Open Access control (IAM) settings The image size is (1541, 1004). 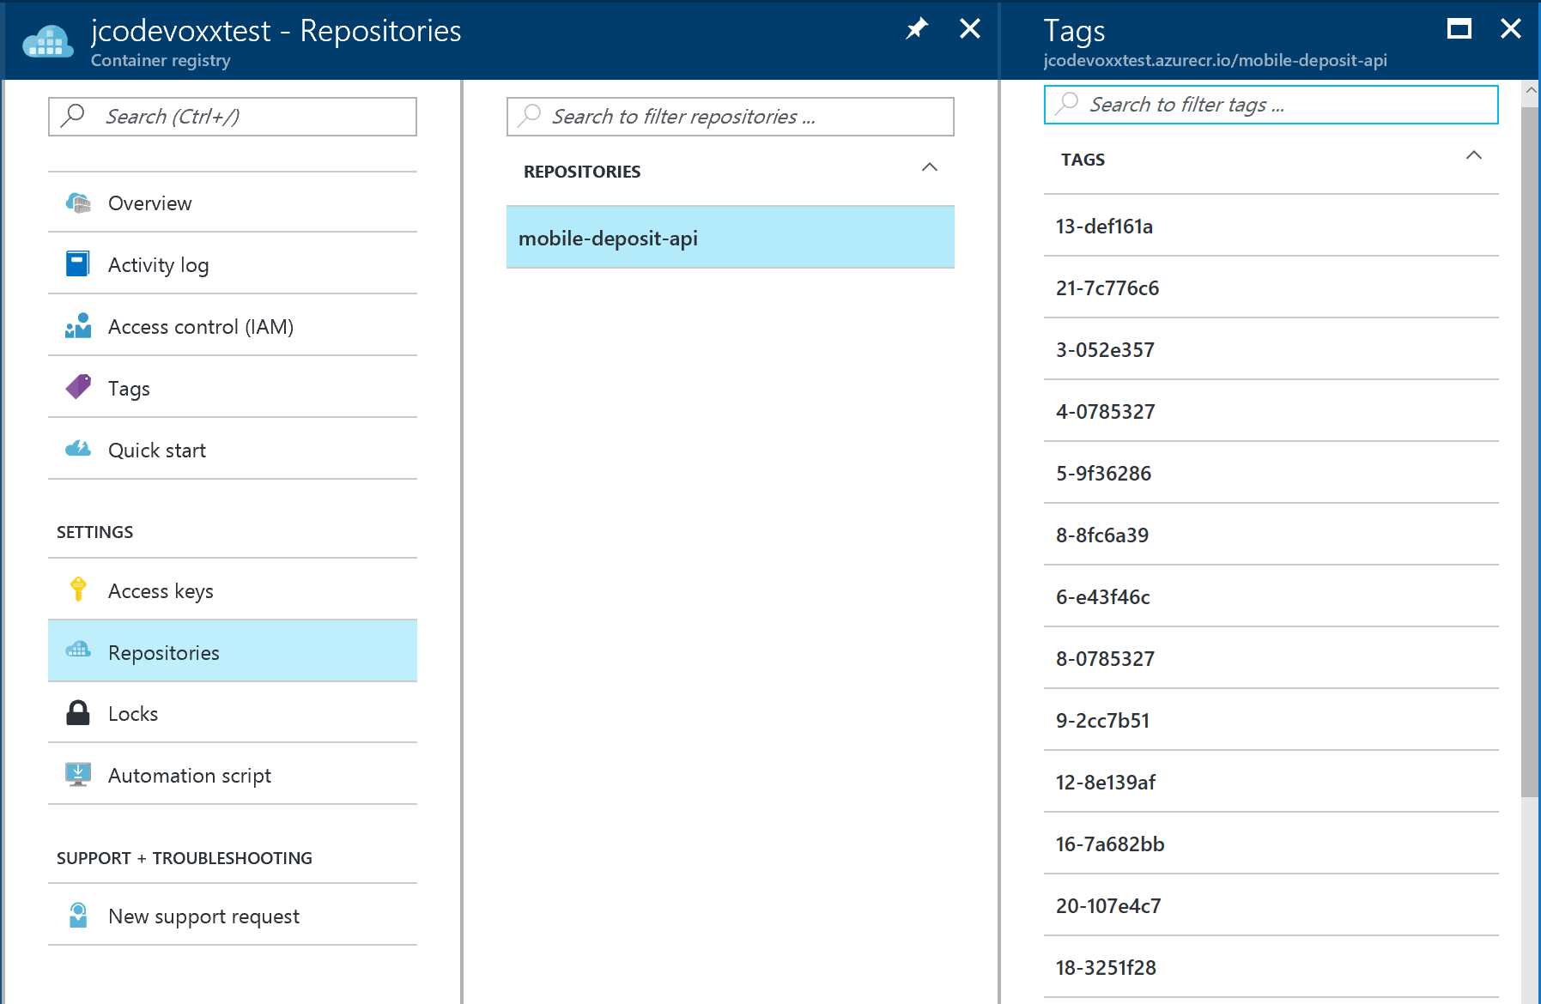(233, 327)
